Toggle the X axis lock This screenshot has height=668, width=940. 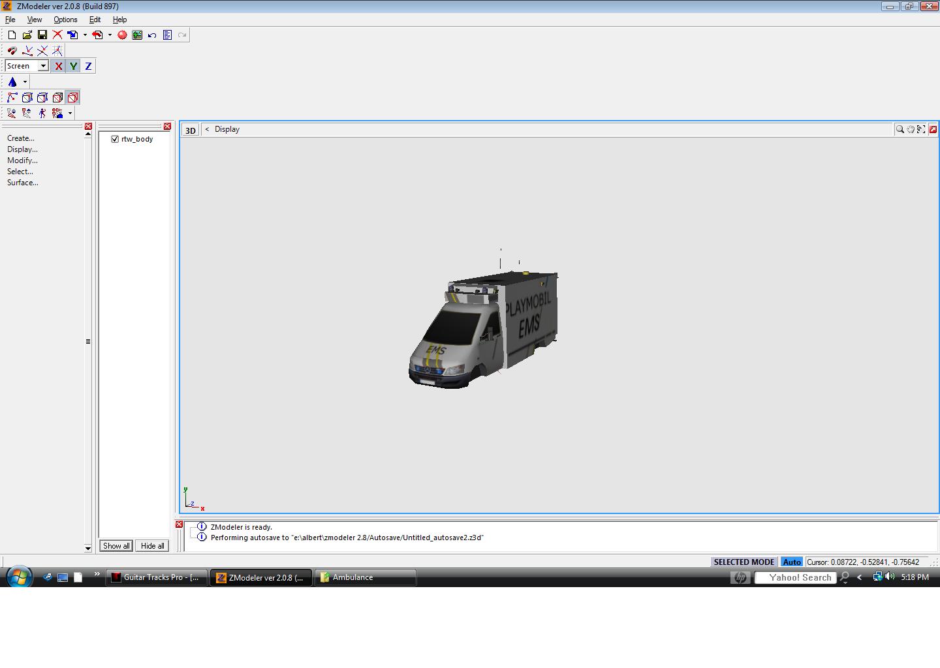pos(58,66)
